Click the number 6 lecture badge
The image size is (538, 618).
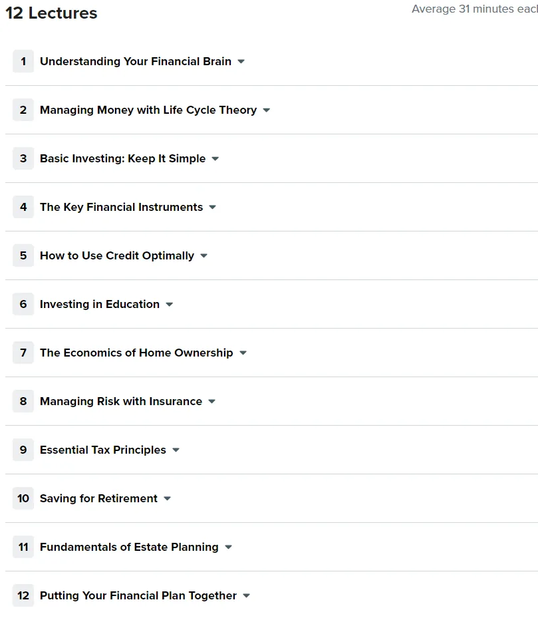click(23, 304)
